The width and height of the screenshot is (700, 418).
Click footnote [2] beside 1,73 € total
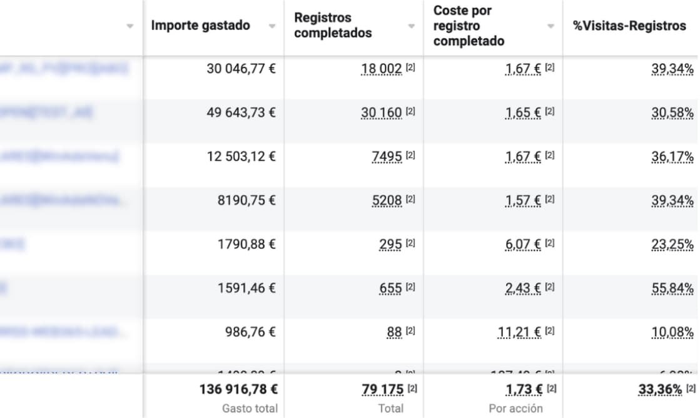[x=550, y=389]
